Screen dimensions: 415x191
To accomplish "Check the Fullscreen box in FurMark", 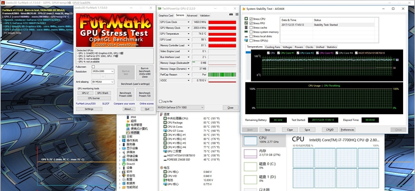I will point(93,67).
